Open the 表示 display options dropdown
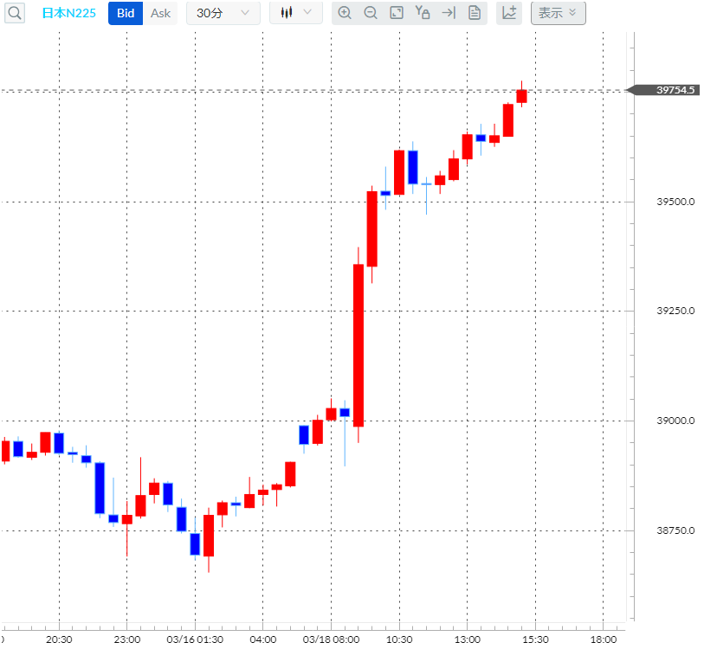The image size is (704, 649). (x=558, y=13)
